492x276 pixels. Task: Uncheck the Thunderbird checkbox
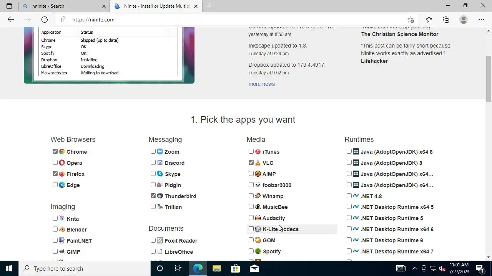pyautogui.click(x=153, y=196)
